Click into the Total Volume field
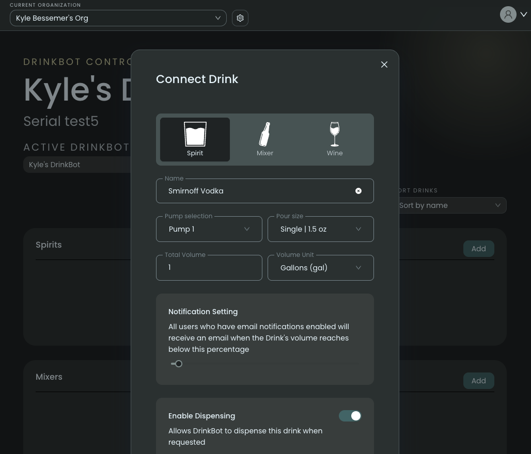 point(209,268)
